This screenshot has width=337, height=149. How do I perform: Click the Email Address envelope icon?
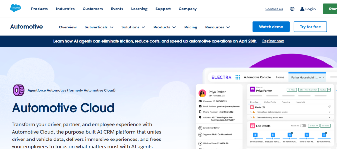(x=200, y=106)
